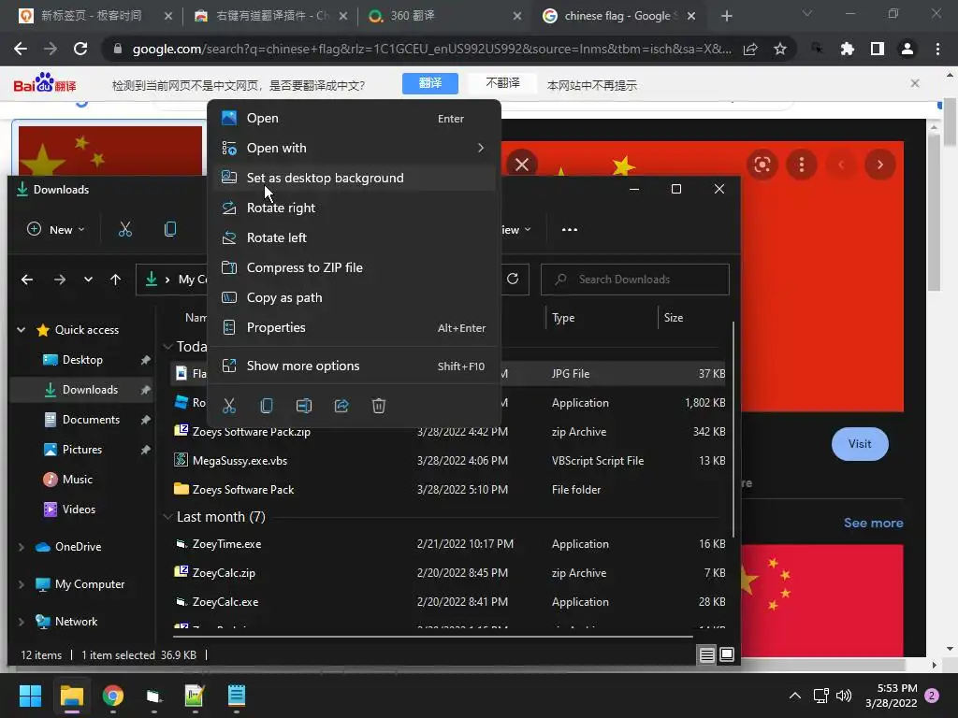This screenshot has width=958, height=718.
Task: Go forward in Explorer navigation
Action: click(x=60, y=280)
